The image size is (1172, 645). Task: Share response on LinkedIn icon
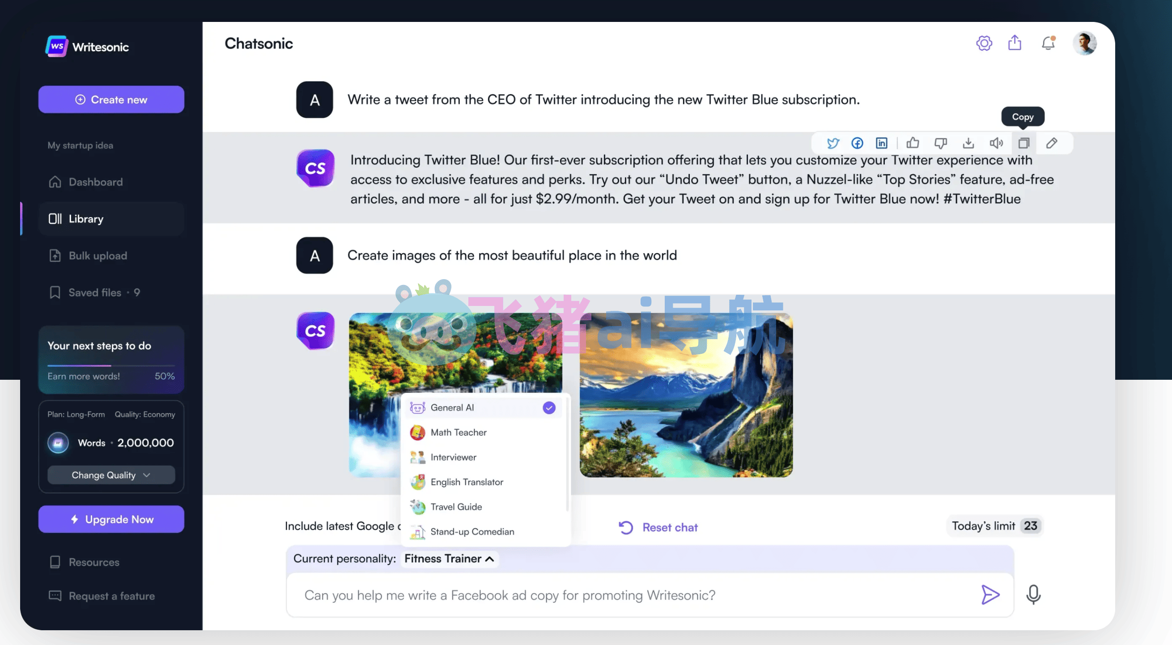click(881, 143)
